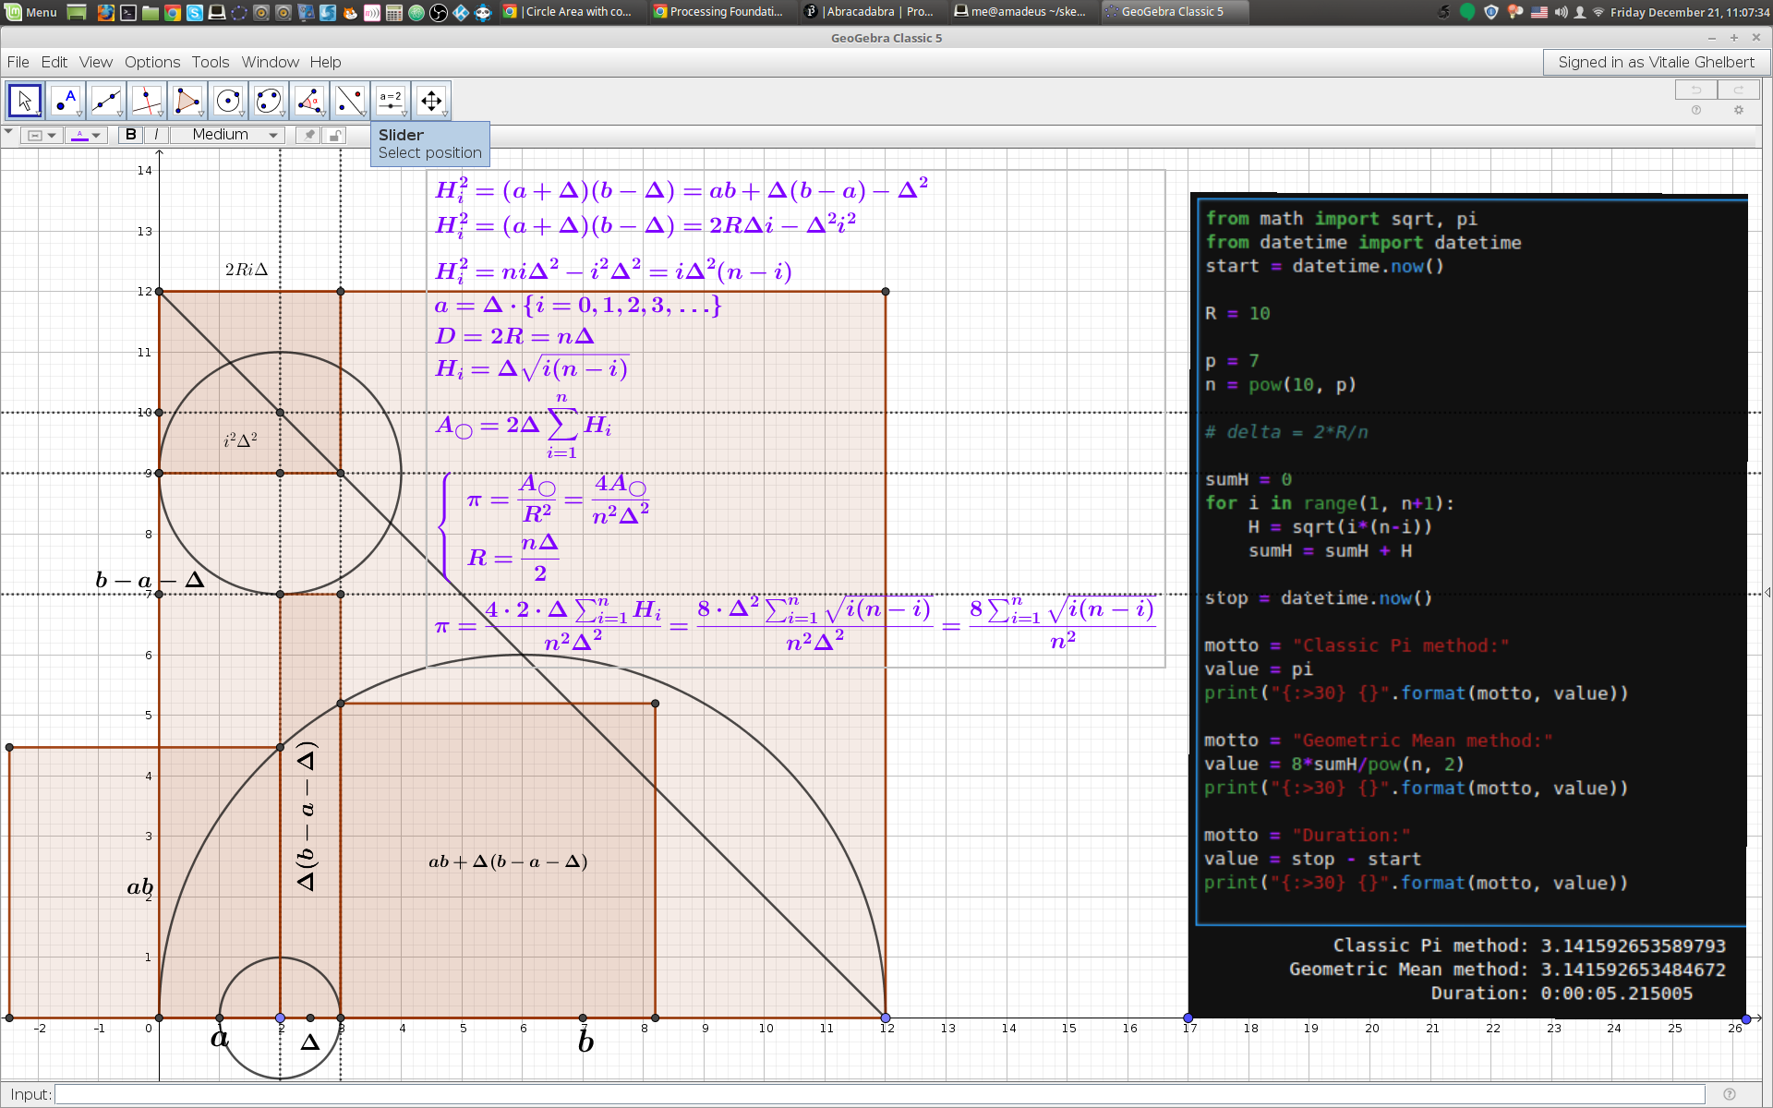
Task: Open the Medium text size dropdown
Action: (229, 135)
